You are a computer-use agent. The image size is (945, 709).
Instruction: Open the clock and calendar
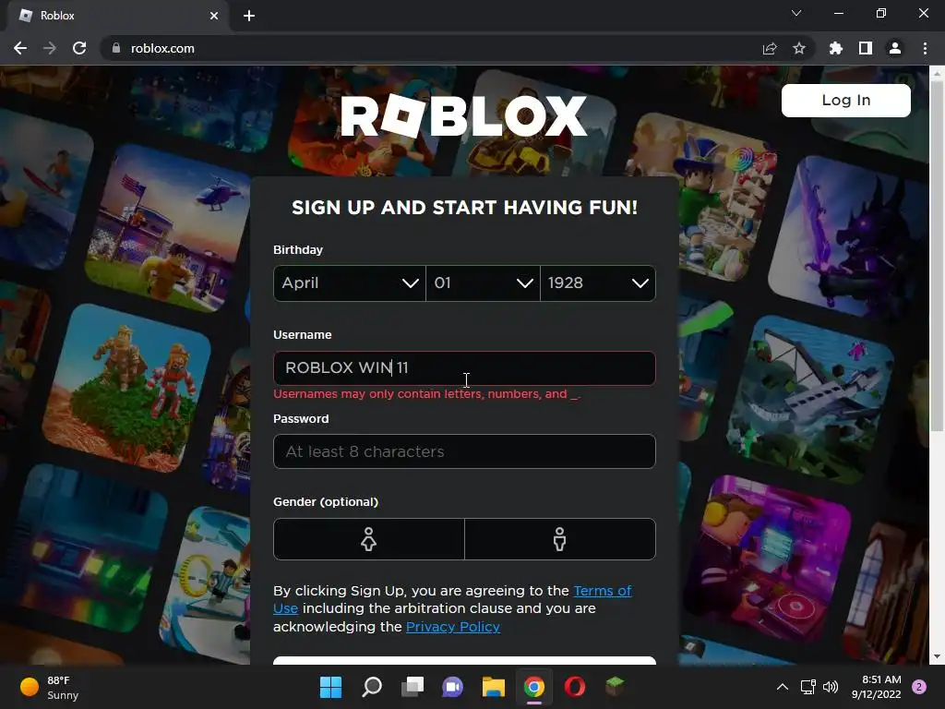(877, 687)
